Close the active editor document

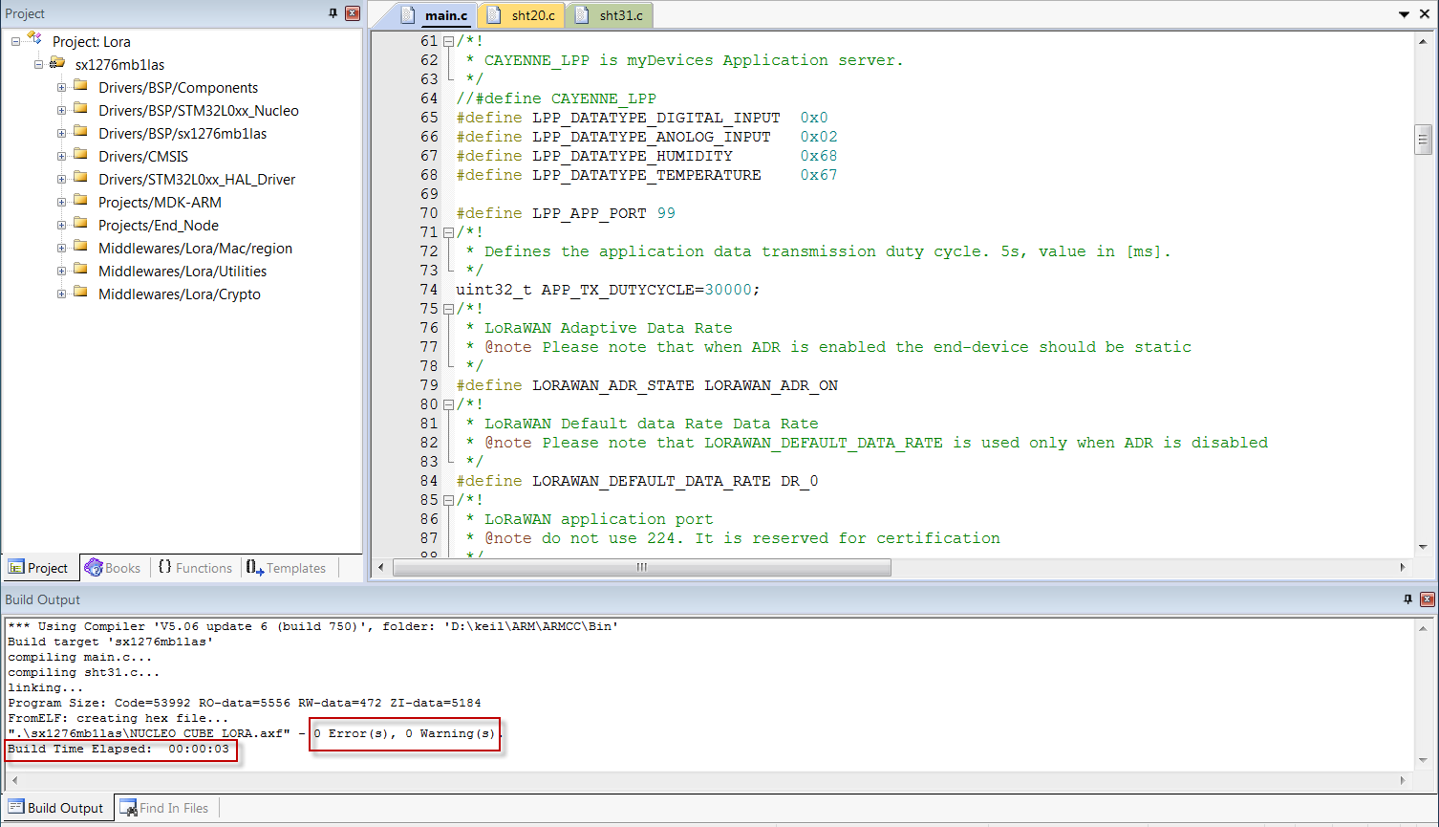(1425, 14)
